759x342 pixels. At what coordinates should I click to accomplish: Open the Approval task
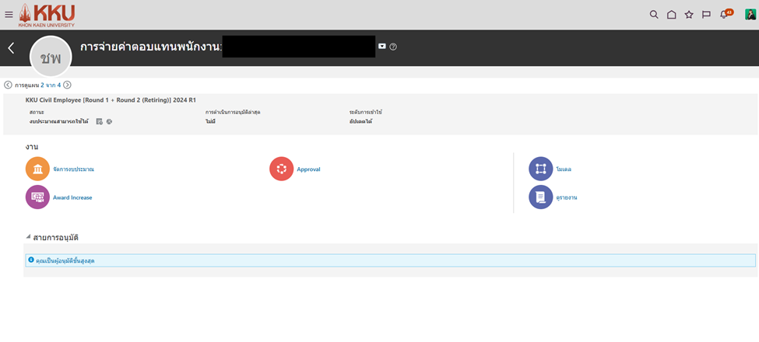281,169
